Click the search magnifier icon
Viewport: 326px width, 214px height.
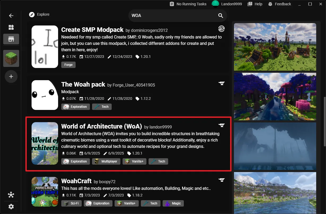(221, 16)
